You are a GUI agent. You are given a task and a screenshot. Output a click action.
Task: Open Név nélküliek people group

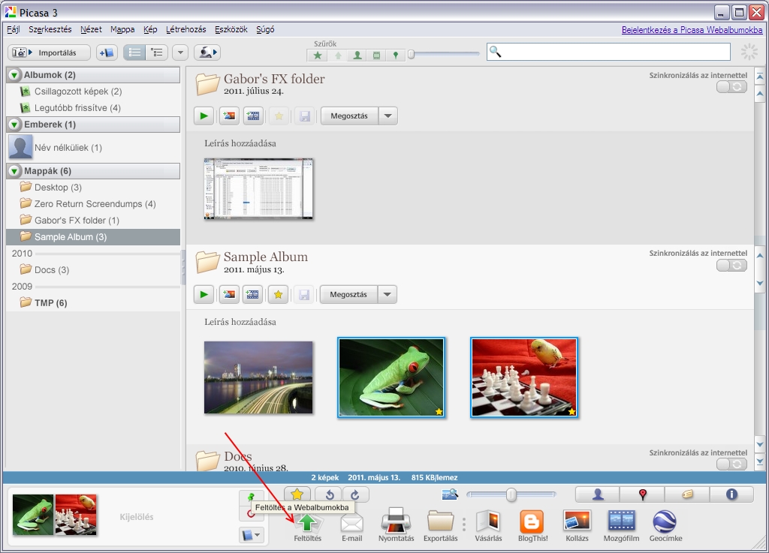pyautogui.click(x=93, y=147)
